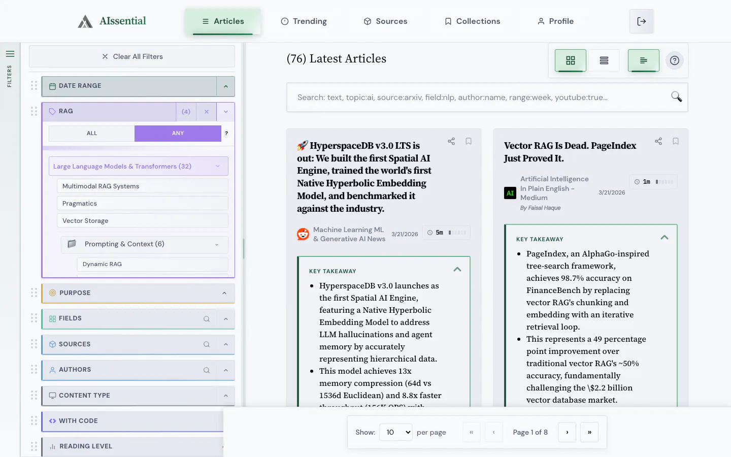Search within the Sources filter

[207, 344]
